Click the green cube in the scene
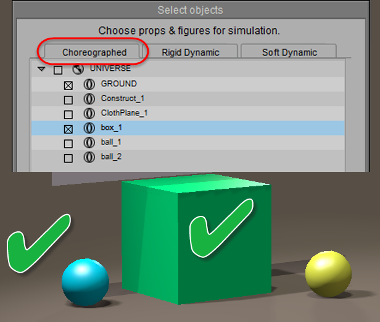 [x=196, y=239]
